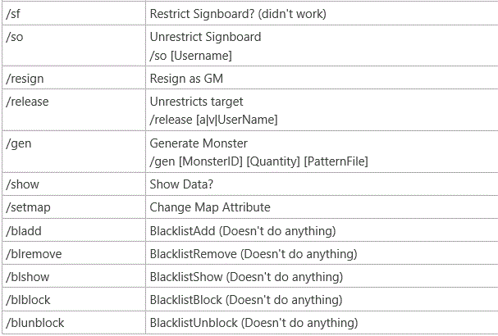Select the /setmap command cell
The image size is (498, 336).
(x=74, y=207)
